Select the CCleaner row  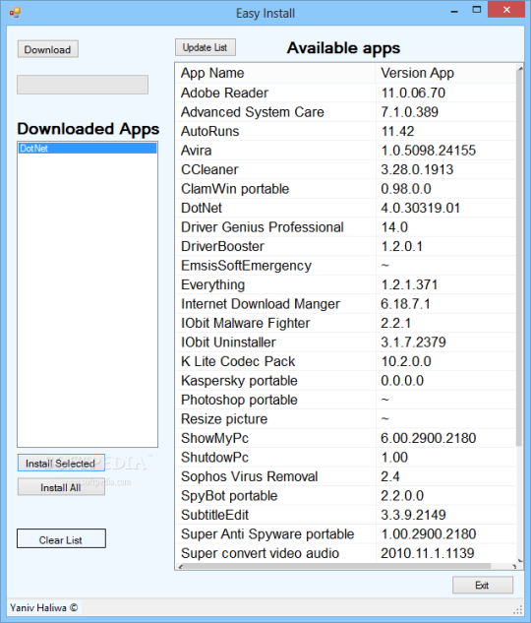(346, 169)
